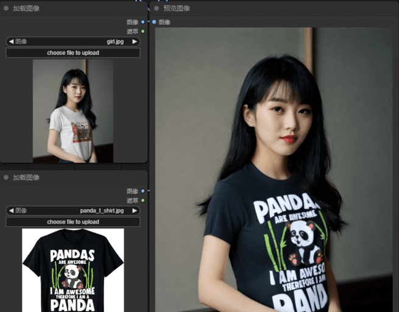Open the girl.jpg image selector

pyautogui.click(x=72, y=41)
